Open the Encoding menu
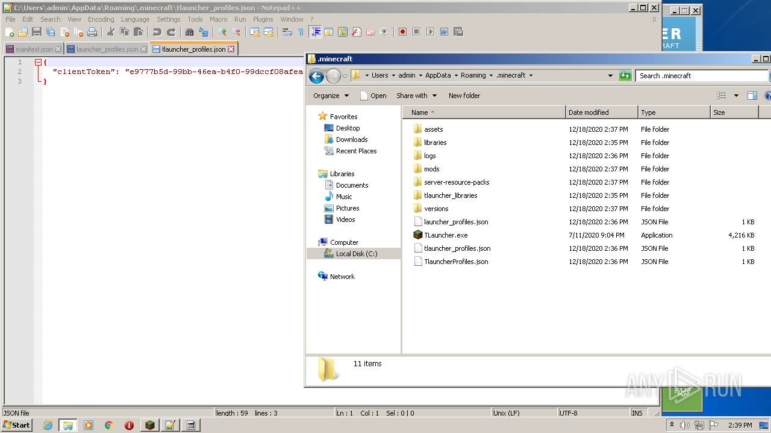The width and height of the screenshot is (771, 433). (101, 19)
